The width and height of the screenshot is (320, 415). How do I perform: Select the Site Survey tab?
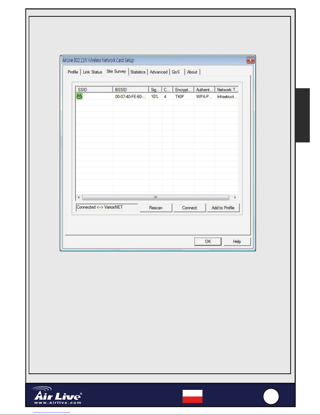point(116,71)
